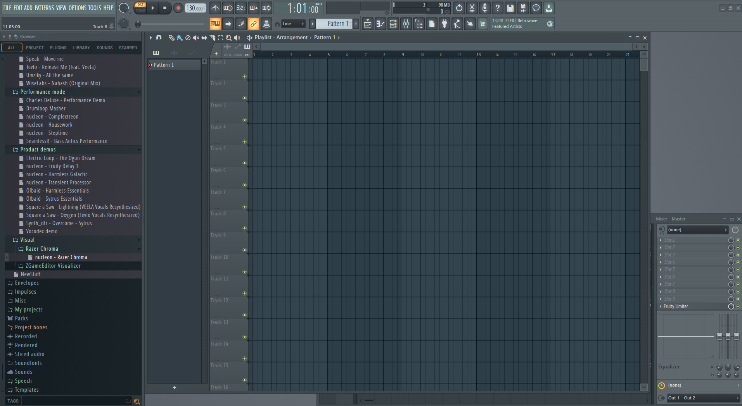Select the Mute tool in Playlist
Image resolution: width=742 pixels, height=406 pixels.
196,38
